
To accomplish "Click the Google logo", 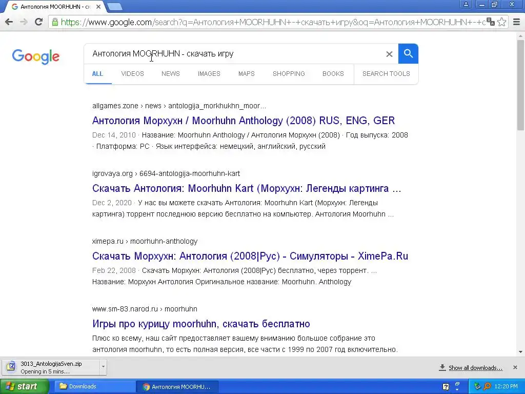I will point(35,56).
